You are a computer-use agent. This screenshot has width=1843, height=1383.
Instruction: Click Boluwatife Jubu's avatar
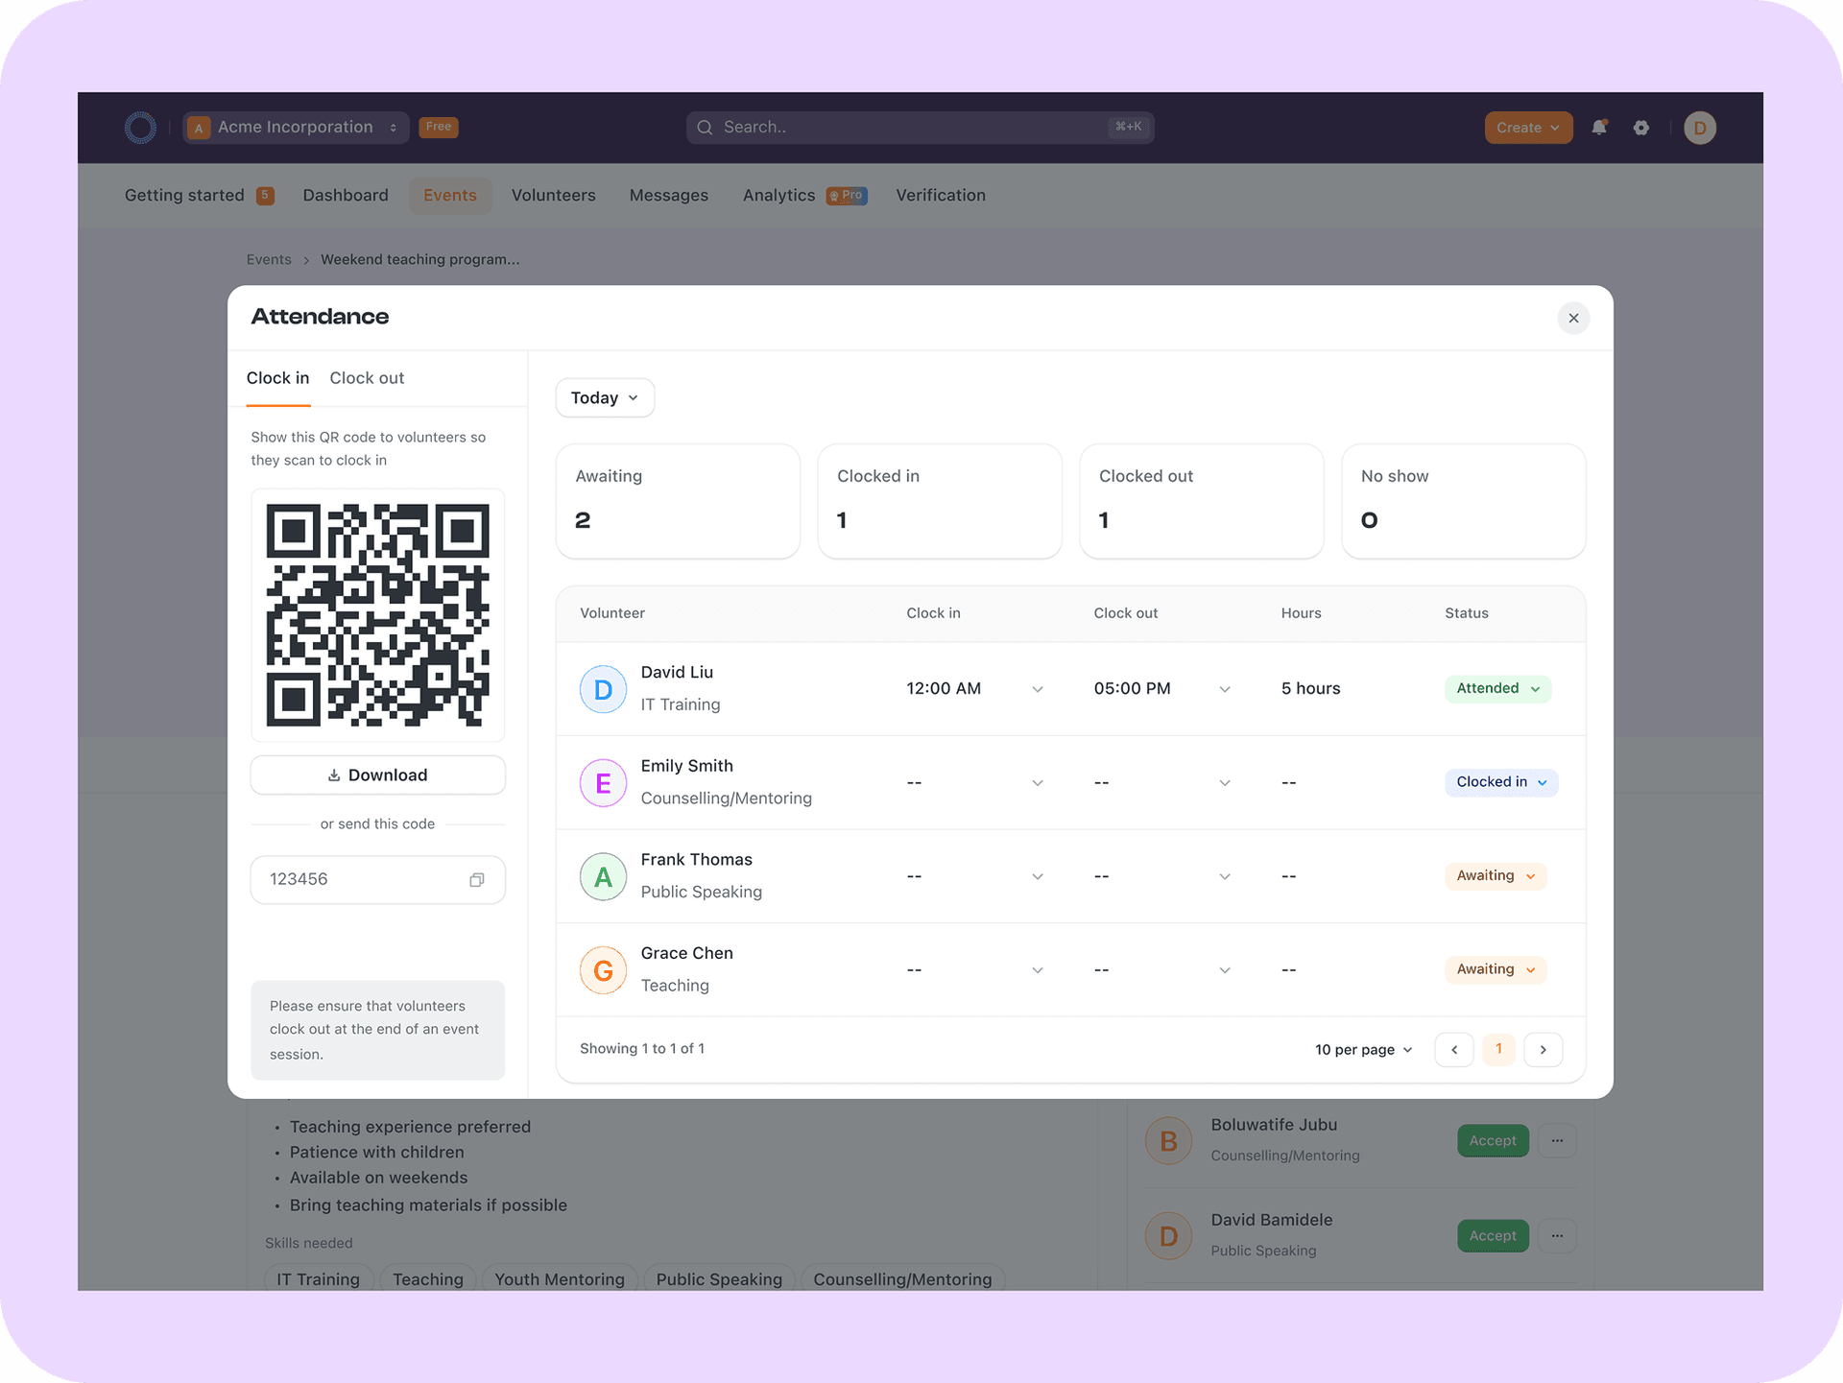coord(1168,1141)
